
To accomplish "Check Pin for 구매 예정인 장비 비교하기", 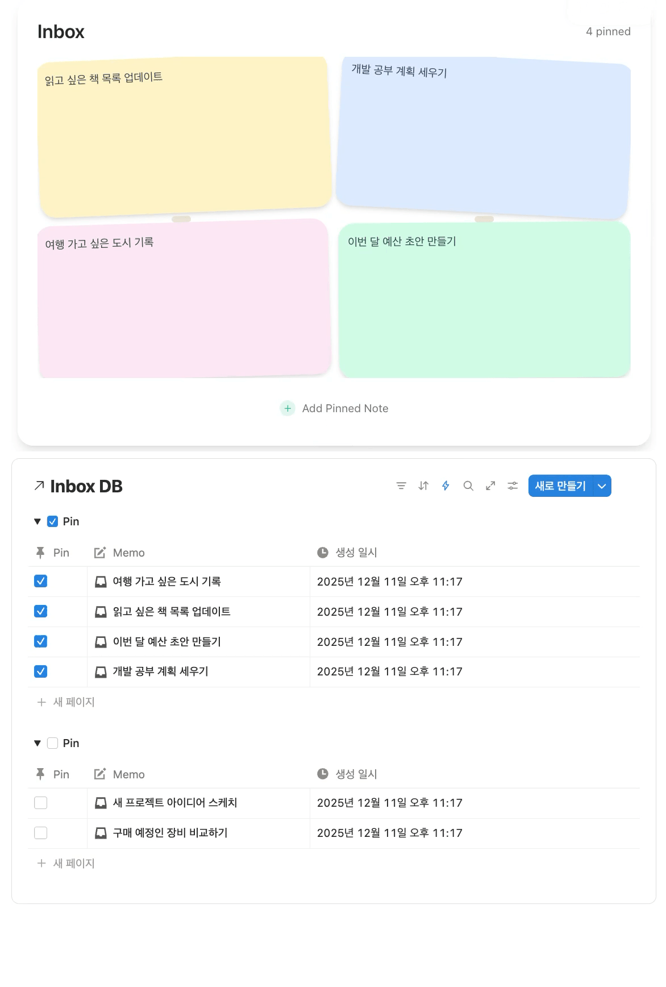I will [x=41, y=833].
